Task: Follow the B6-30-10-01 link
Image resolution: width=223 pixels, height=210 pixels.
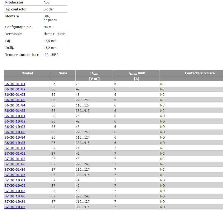Action: [x=15, y=116]
